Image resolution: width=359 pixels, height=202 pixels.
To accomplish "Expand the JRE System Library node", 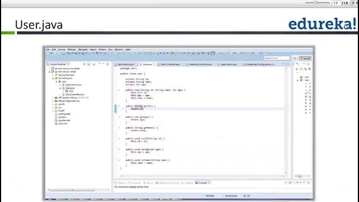I will click(x=53, y=98).
